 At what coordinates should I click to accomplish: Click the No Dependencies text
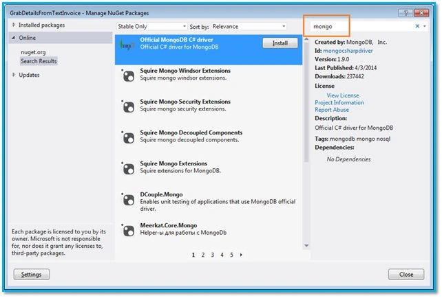pos(348,159)
